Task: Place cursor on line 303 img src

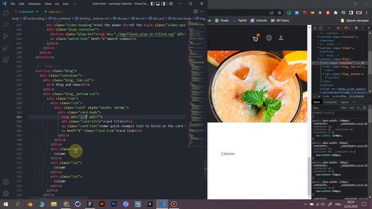Action: [x=82, y=117]
